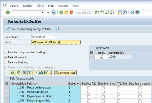Click the Find binoculars icon above field table
This screenshot has width=152, height=103.
click(x=24, y=73)
